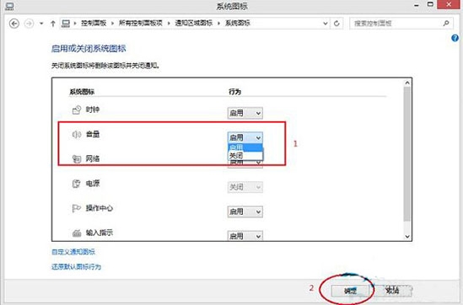Click the search magnifier icon
This screenshot has width=463, height=305.
[x=446, y=23]
